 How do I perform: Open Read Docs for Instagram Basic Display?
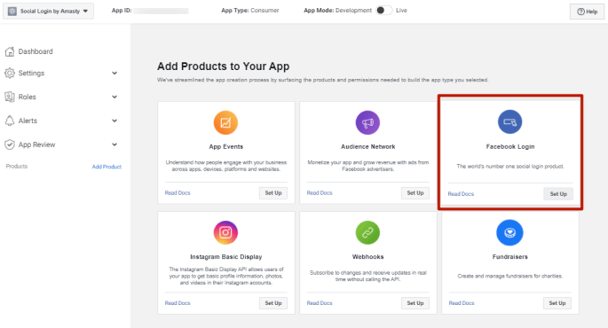[178, 303]
